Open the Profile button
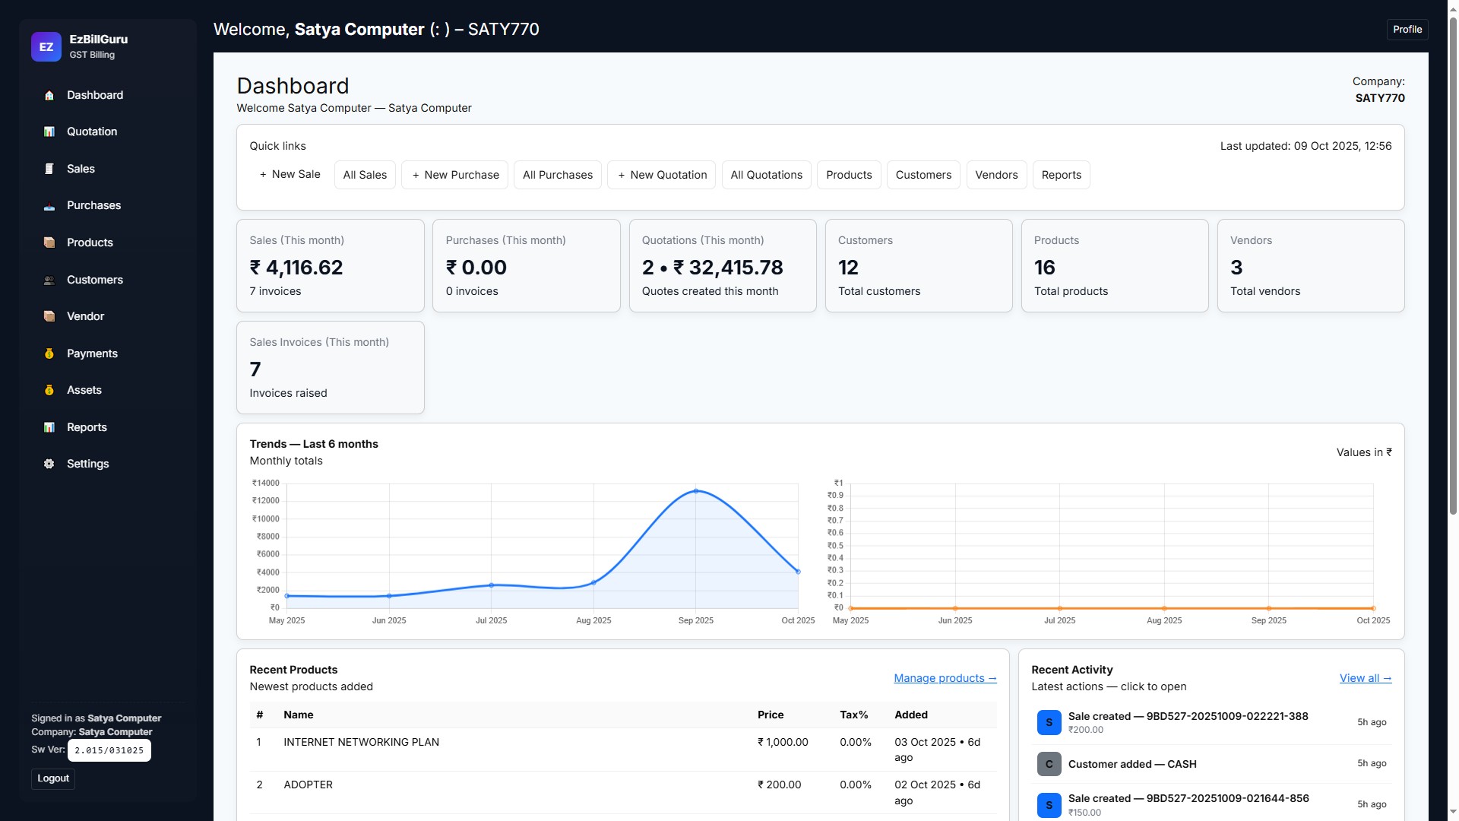The image size is (1459, 821). (1407, 29)
